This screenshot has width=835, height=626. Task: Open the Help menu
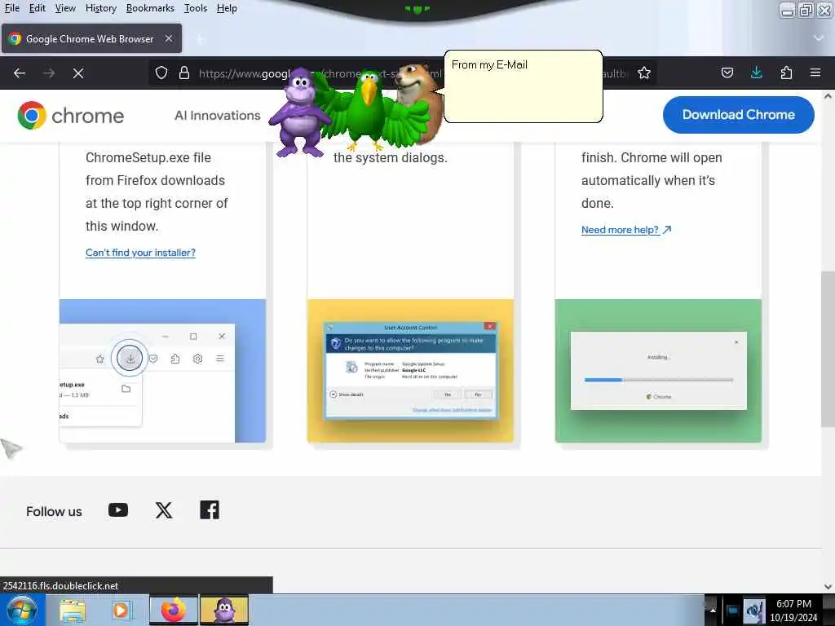click(227, 8)
